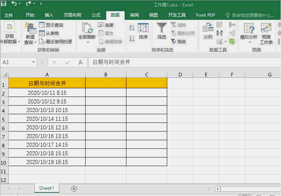Viewport: 281px width, 196px height.
Task: Click 最近使用的源 button
Action: click(55, 42)
